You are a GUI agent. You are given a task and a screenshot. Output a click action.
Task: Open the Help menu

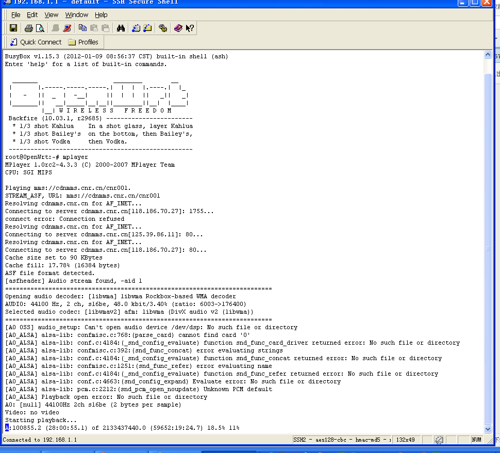[x=101, y=14]
